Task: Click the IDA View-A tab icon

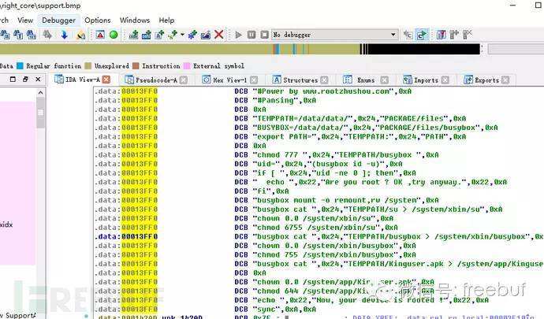Action: 59,80
